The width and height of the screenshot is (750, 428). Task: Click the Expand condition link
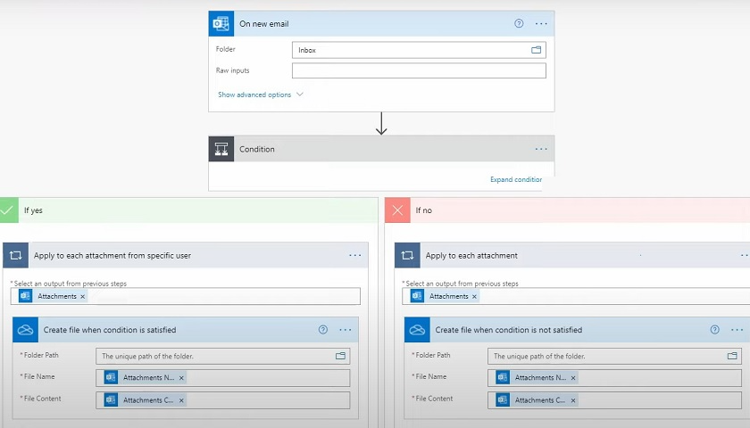coord(516,179)
